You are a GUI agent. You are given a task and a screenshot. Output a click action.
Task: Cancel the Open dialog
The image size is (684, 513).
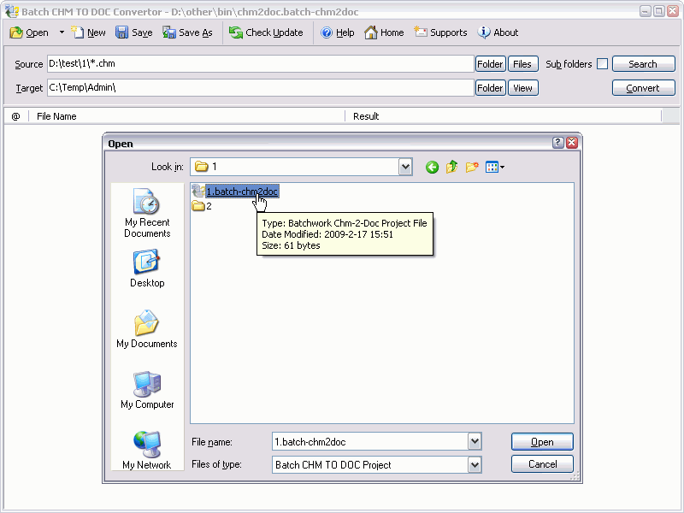coord(542,464)
